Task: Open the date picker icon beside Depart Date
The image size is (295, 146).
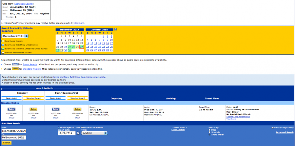Action: coord(78,133)
